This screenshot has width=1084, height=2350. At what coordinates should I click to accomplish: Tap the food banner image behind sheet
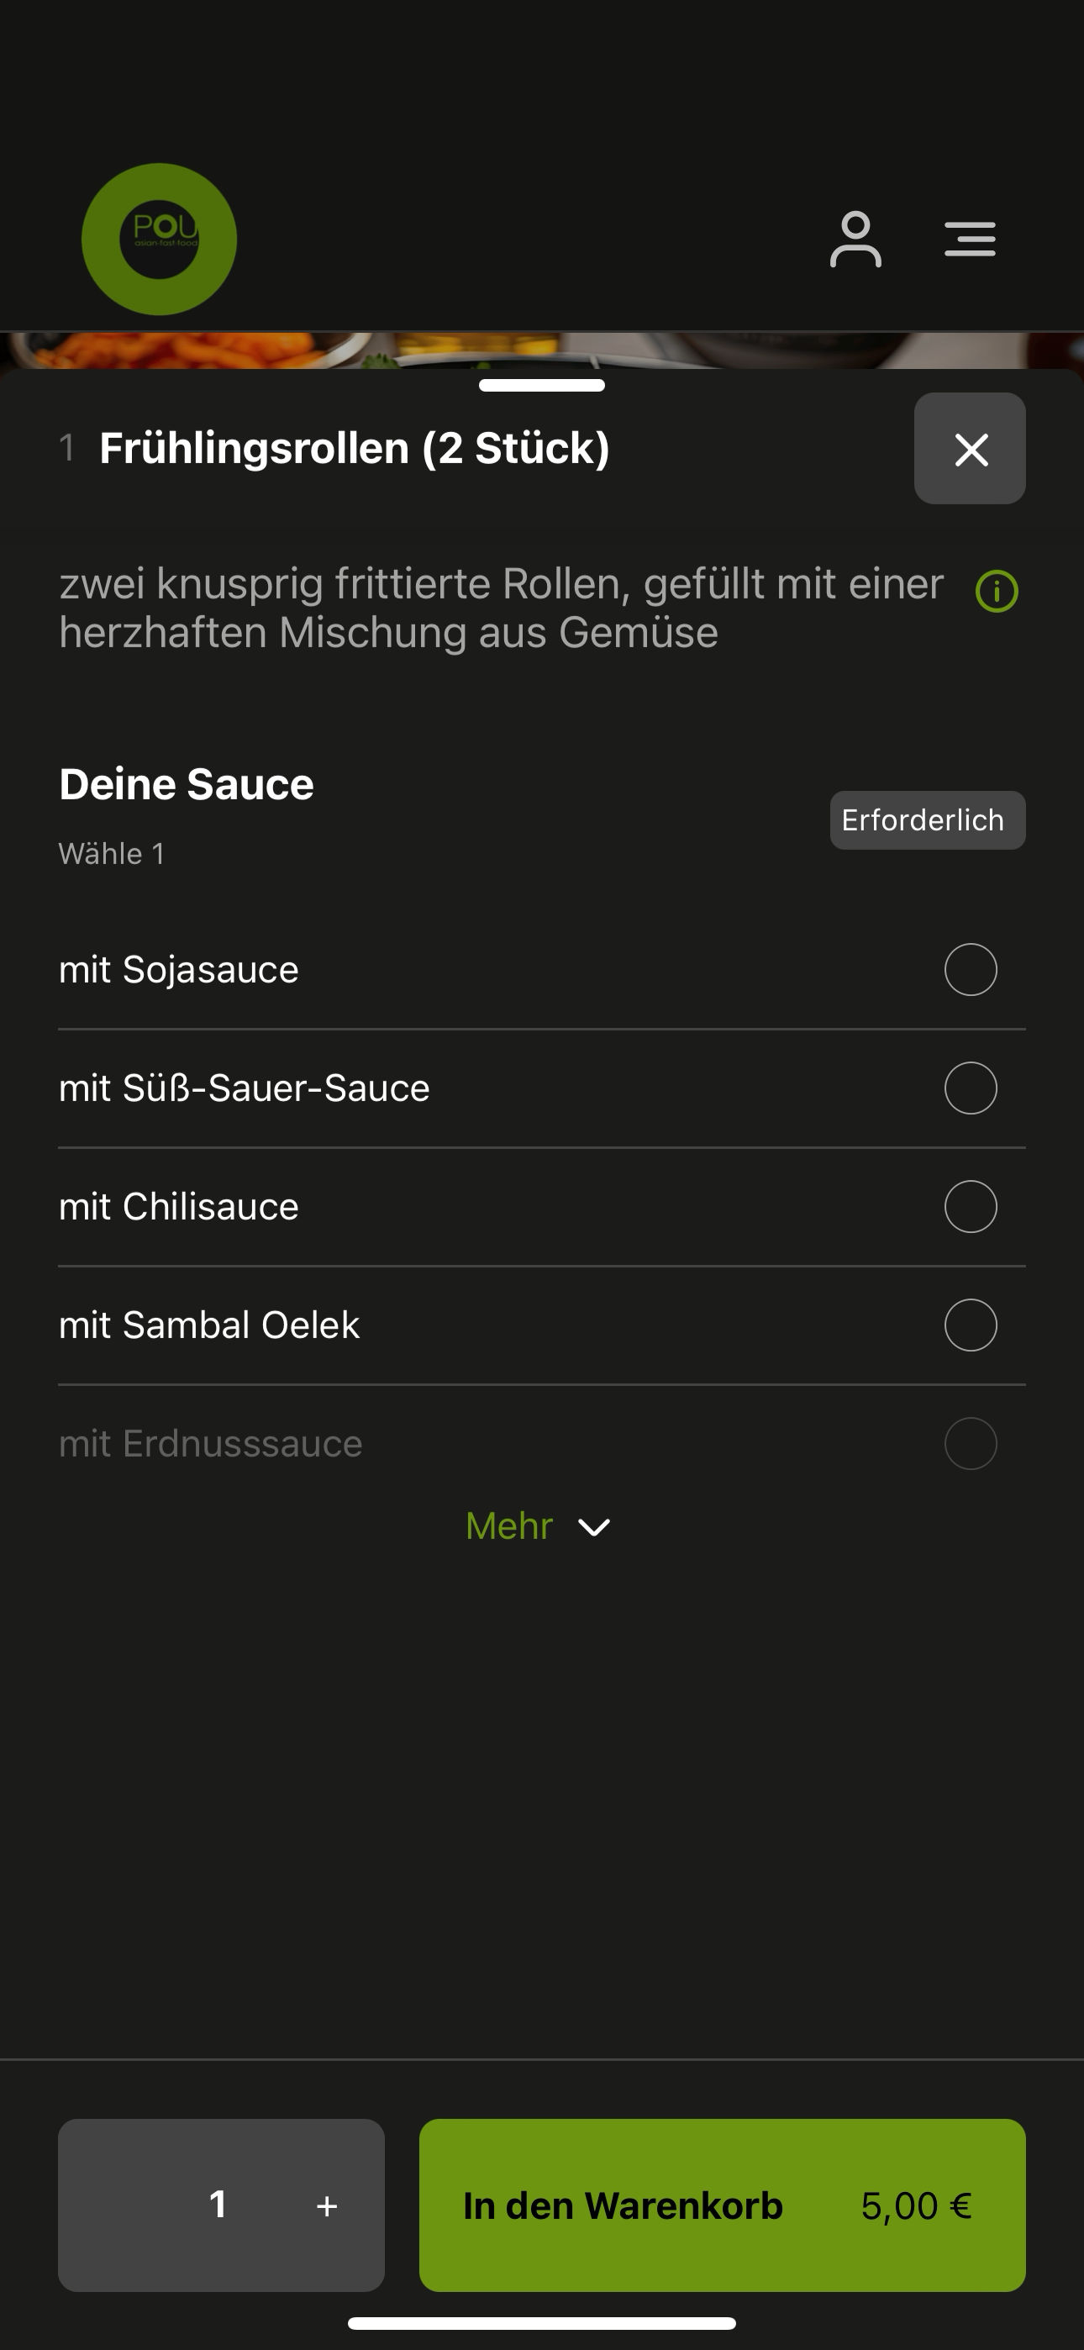[x=542, y=350]
